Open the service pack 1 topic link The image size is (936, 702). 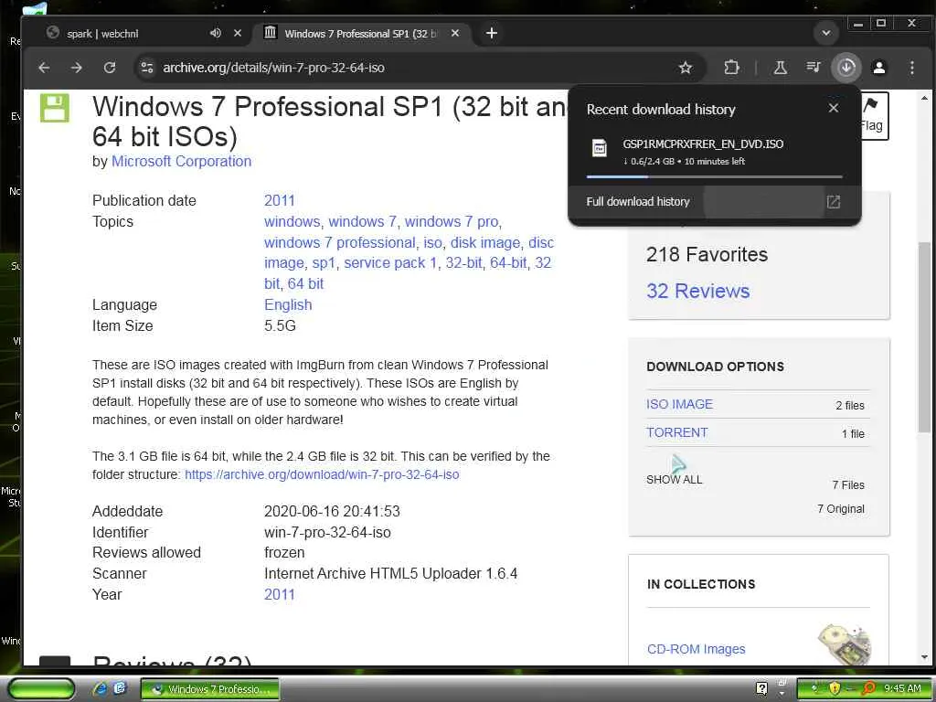tap(390, 262)
